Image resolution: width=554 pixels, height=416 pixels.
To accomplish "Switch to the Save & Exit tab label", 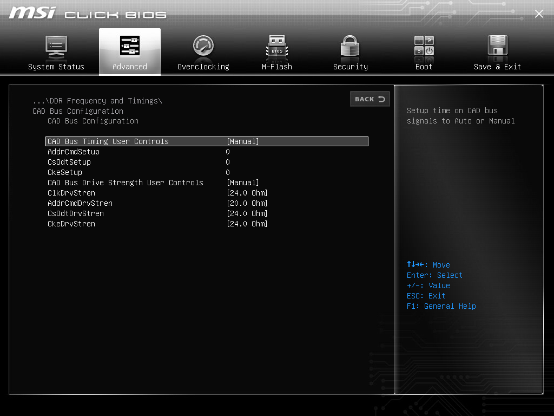I will [x=498, y=67].
